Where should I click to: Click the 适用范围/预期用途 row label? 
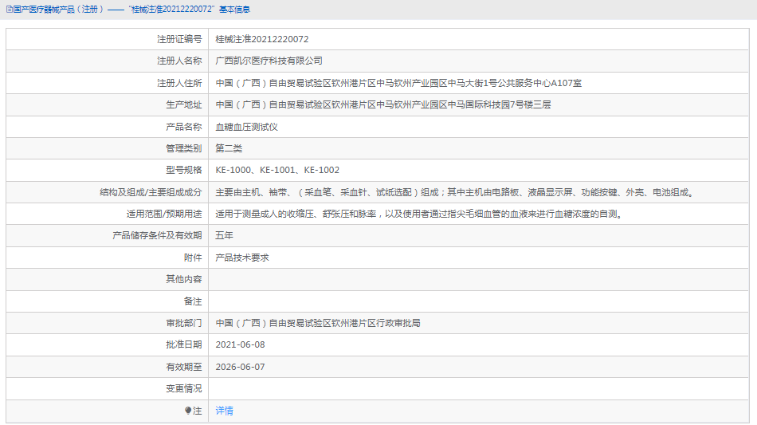tap(163, 214)
